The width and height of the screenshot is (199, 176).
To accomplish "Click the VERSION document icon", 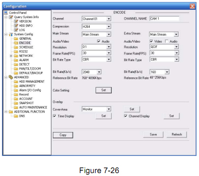I will [x=16, y=21].
